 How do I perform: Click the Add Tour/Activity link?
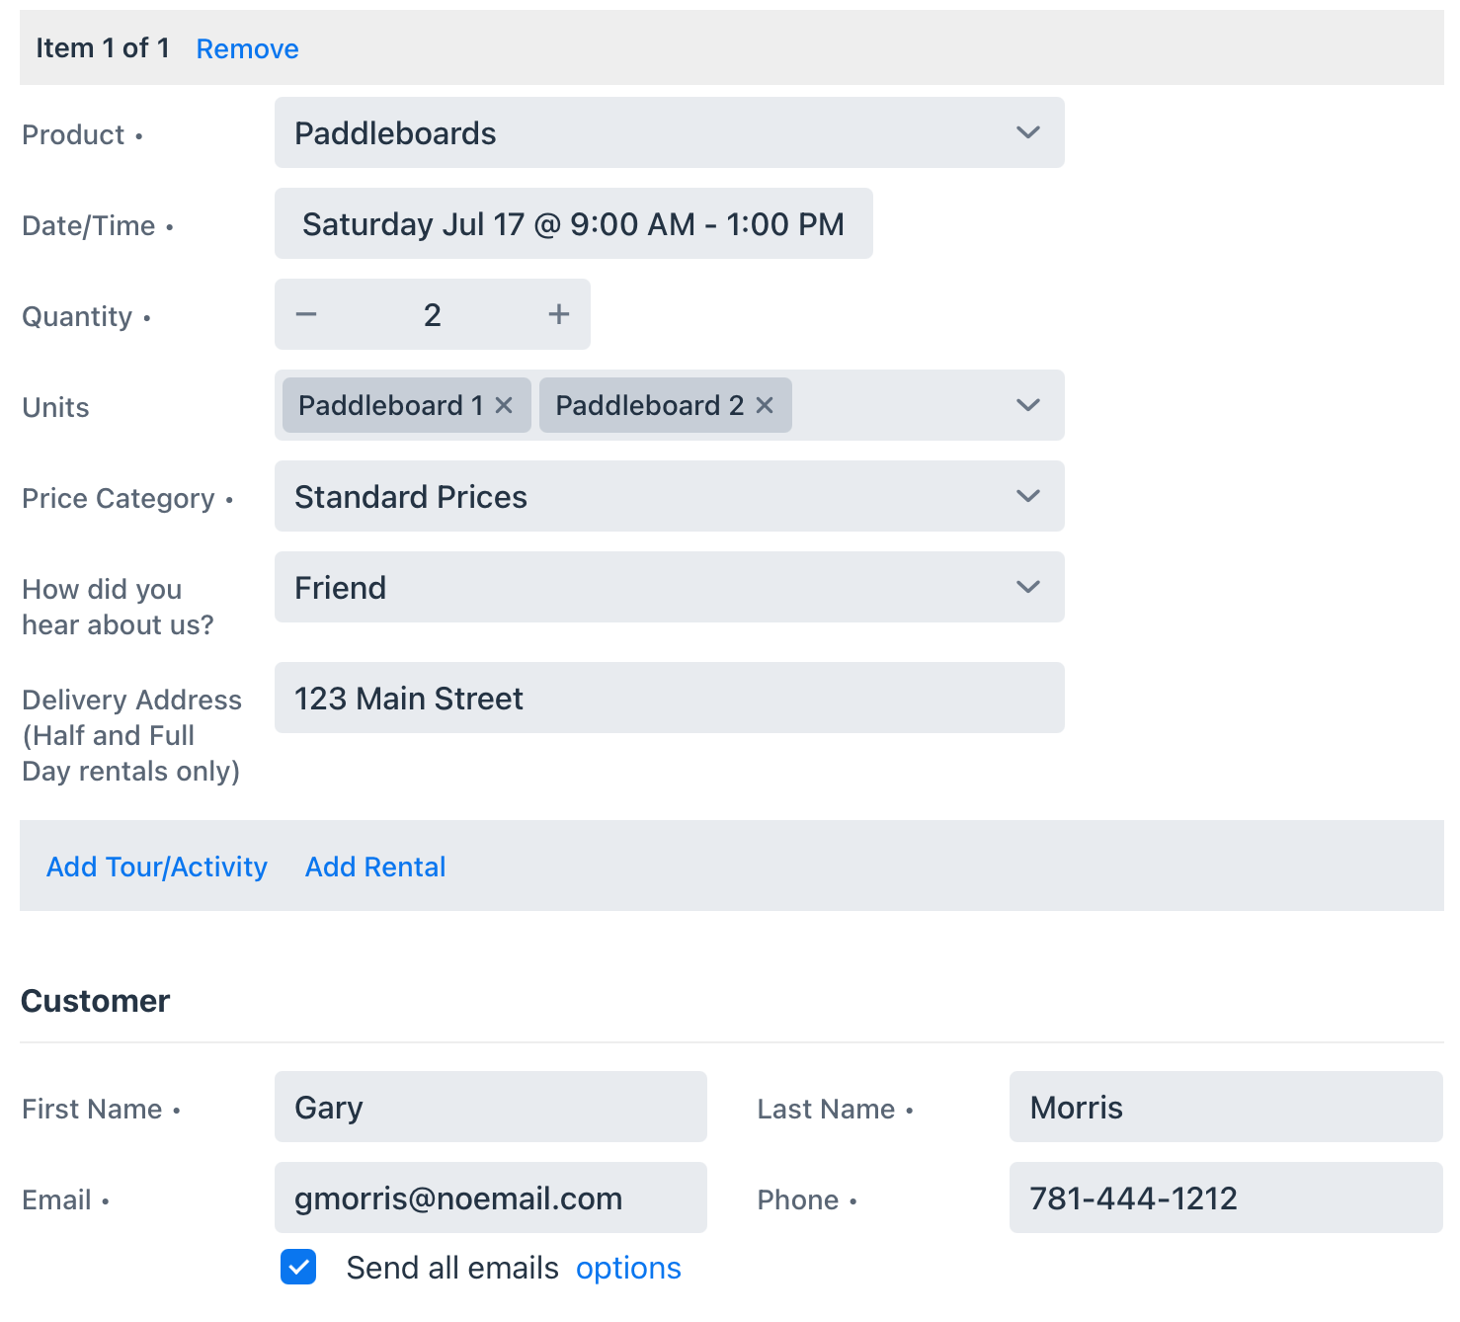click(x=157, y=867)
